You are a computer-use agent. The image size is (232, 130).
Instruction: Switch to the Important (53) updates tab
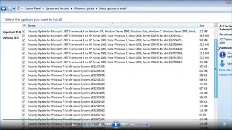[x=12, y=32]
